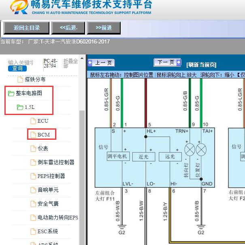Click the 刷新当前页 link
This screenshot has height=245, width=245.
click(201, 65)
